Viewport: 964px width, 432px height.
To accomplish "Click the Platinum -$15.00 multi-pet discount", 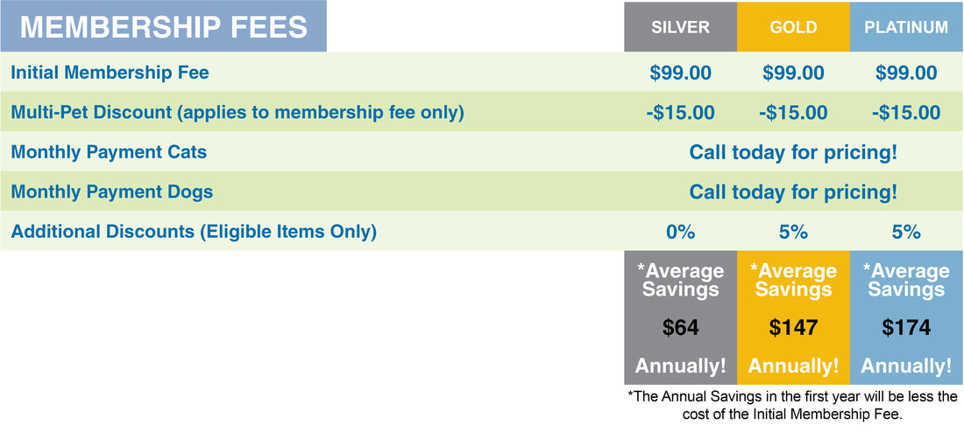I will click(x=906, y=113).
